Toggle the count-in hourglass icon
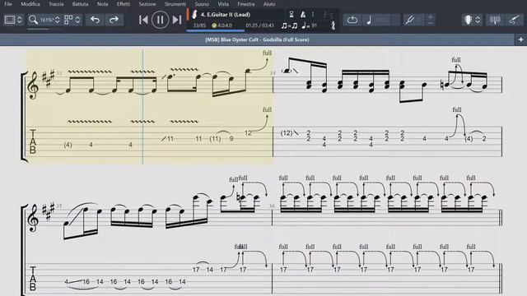This screenshot has width=527, height=296. (291, 15)
